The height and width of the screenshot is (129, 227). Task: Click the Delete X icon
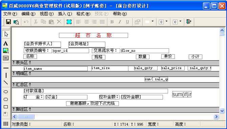(x=59, y=22)
